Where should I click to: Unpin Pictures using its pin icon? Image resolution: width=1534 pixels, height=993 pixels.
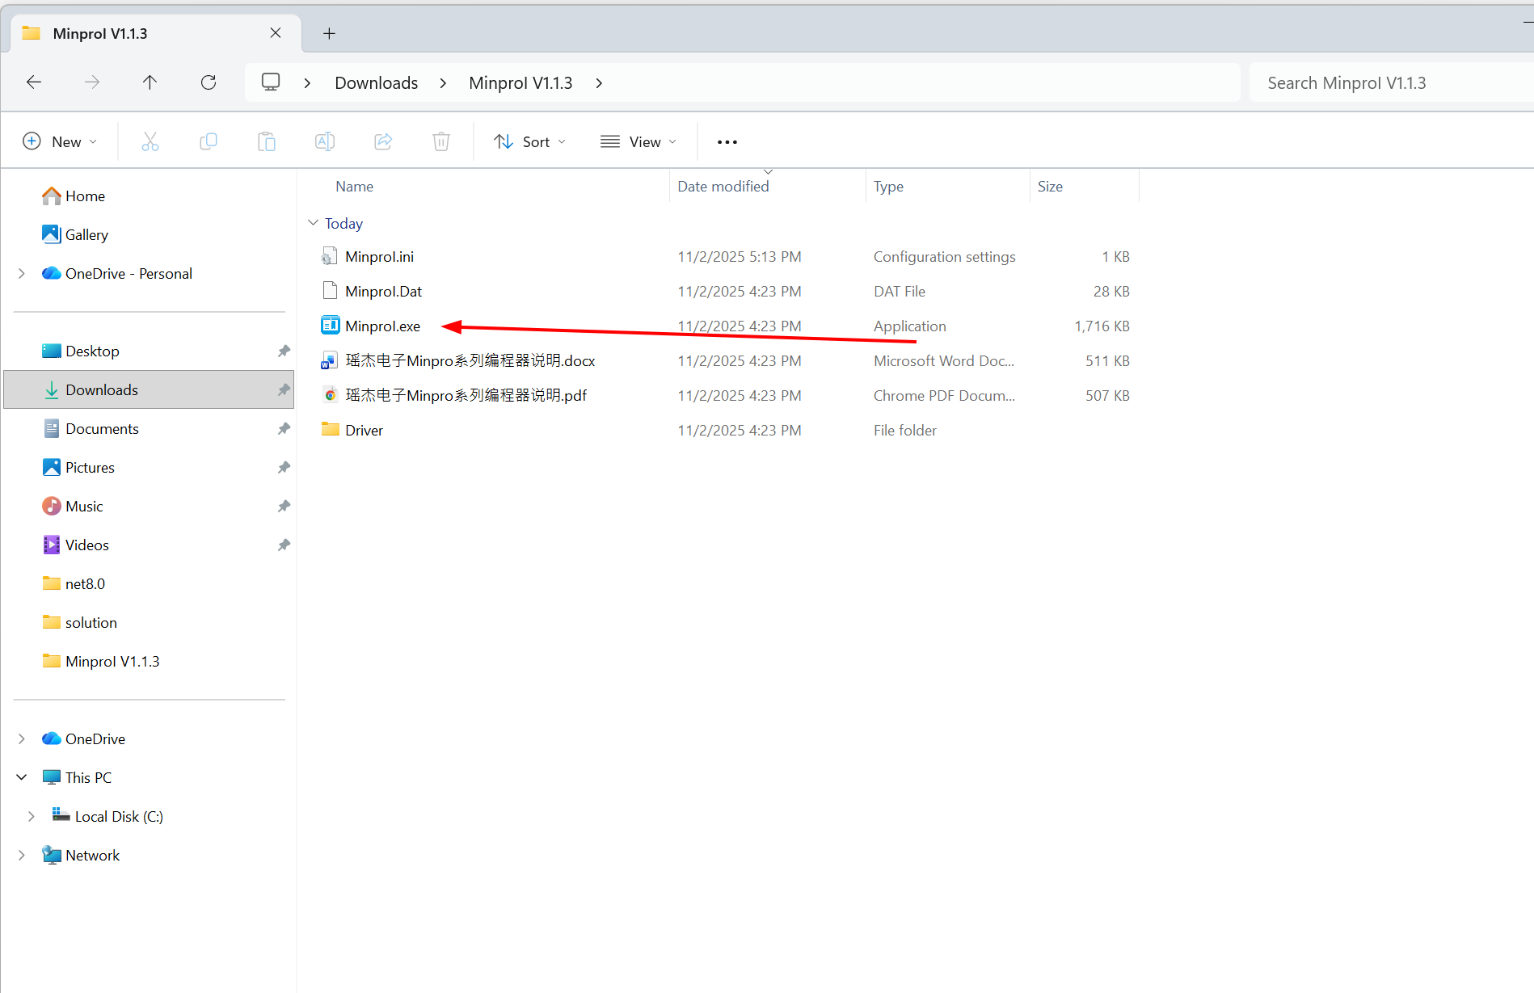click(284, 468)
